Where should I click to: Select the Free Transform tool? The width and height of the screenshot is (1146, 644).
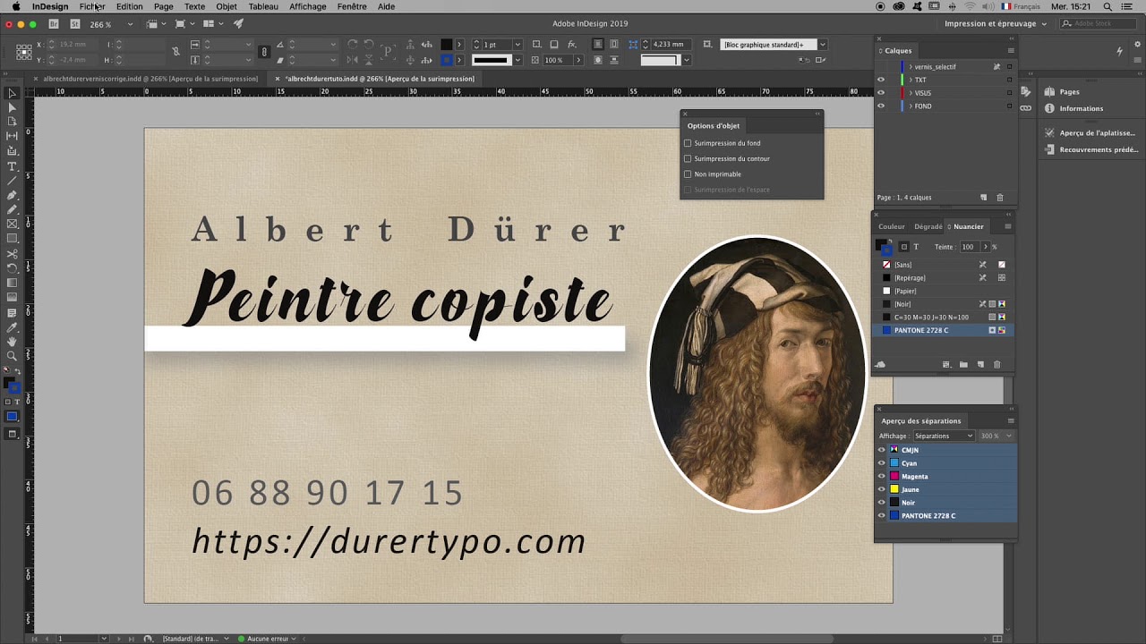(12, 268)
